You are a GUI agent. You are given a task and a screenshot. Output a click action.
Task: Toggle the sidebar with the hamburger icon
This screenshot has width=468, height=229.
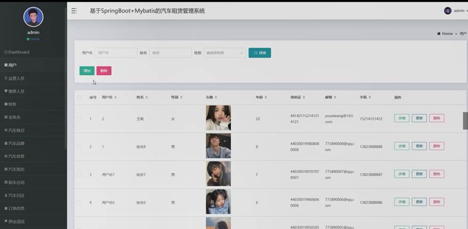pyautogui.click(x=74, y=11)
